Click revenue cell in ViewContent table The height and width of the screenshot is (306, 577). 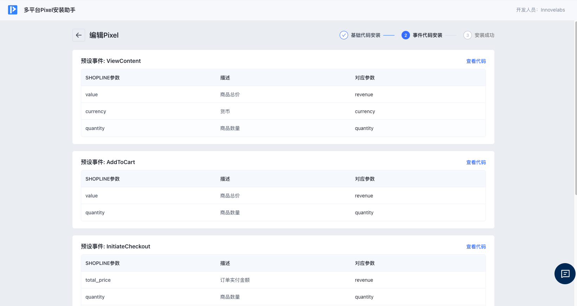364,95
